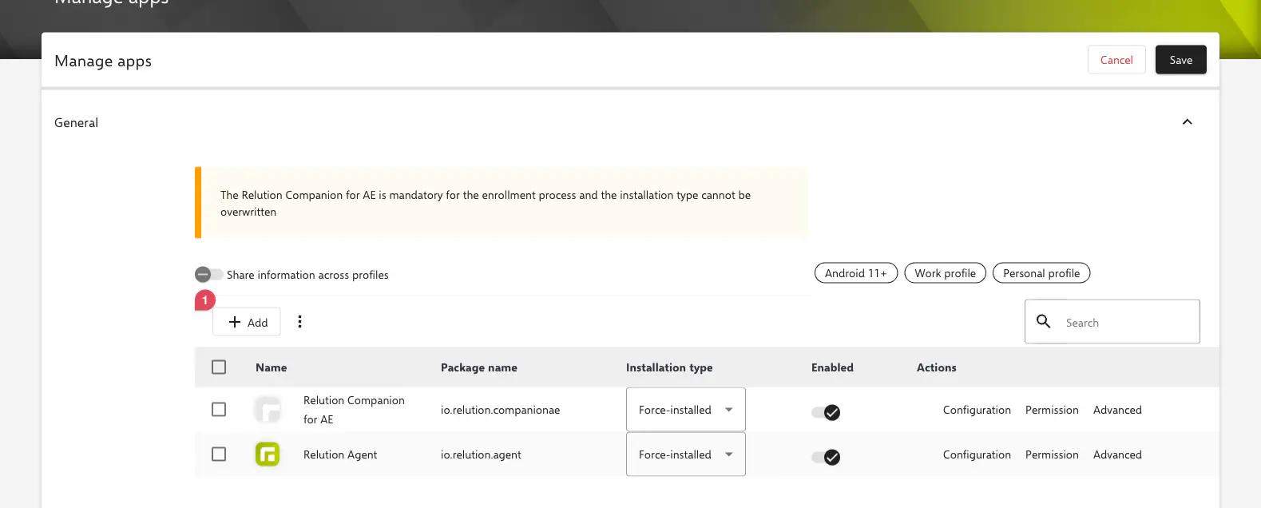The image size is (1261, 508).
Task: Click the Package name column header
Action: pos(479,367)
